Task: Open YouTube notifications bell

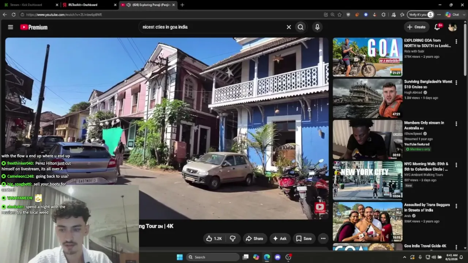Action: click(x=437, y=27)
